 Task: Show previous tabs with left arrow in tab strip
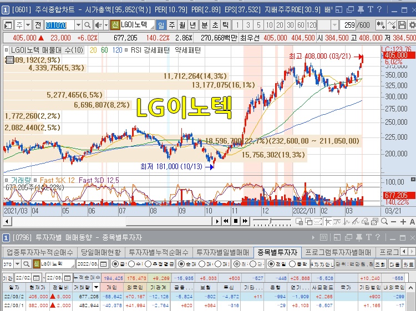404,251
